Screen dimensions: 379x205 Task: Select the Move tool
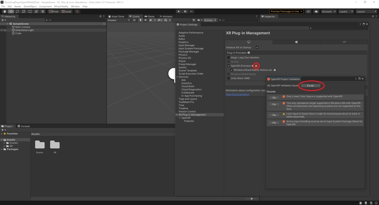[x=11, y=11]
